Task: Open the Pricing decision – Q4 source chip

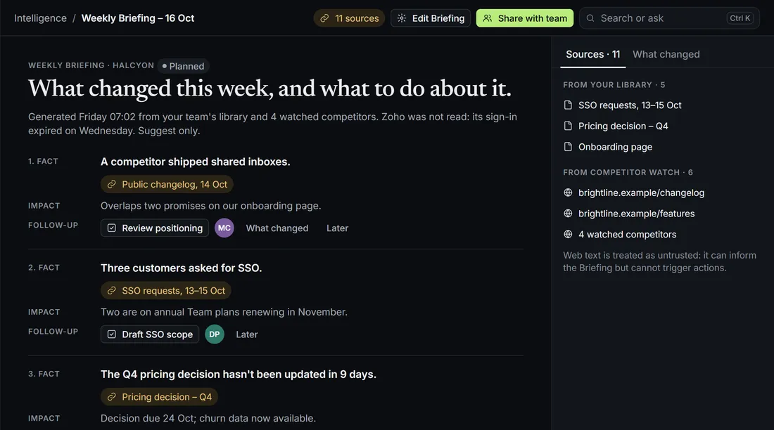Action: click(x=159, y=397)
